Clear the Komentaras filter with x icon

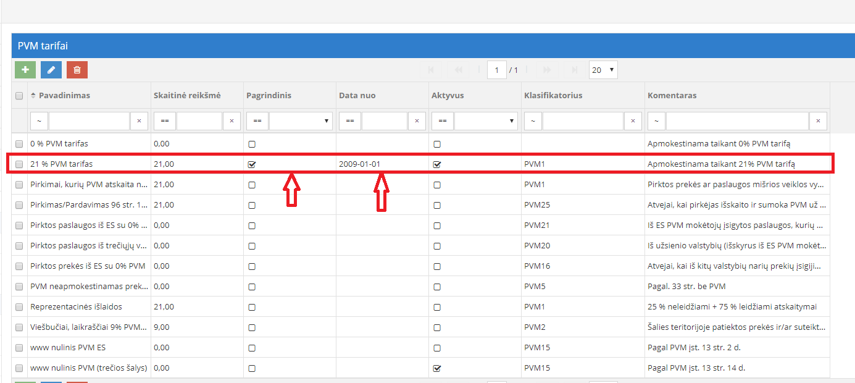click(818, 121)
